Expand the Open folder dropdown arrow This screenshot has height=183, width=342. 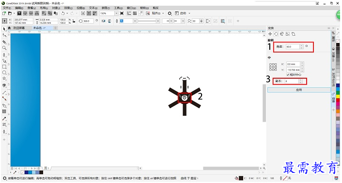tap(14, 13)
